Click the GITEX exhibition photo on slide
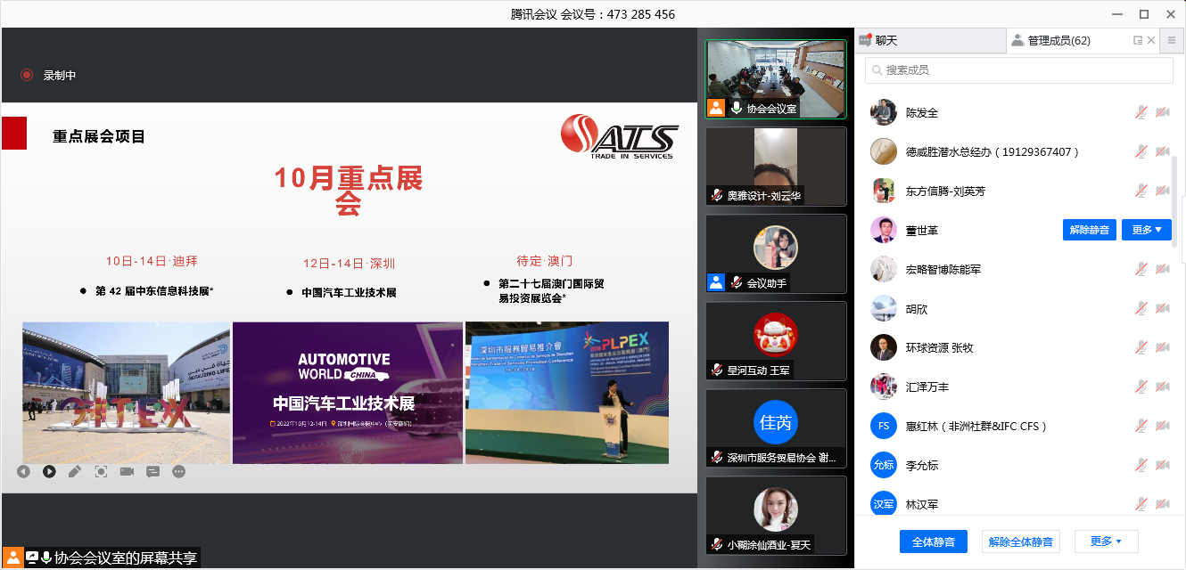Screen dimensions: 1186x570 click(x=126, y=393)
